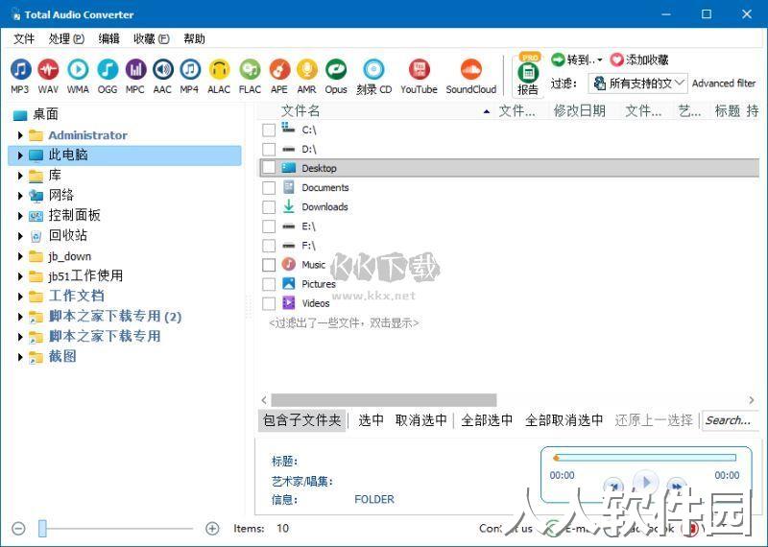Screen dimensions: 768x547
Task: Click the Search input field
Action: coord(730,420)
